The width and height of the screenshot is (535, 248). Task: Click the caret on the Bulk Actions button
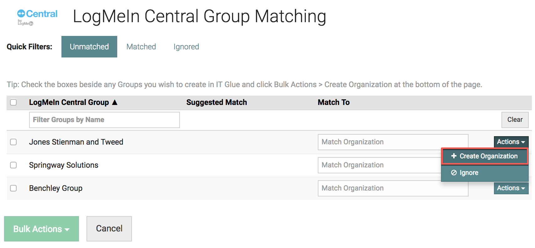click(67, 229)
